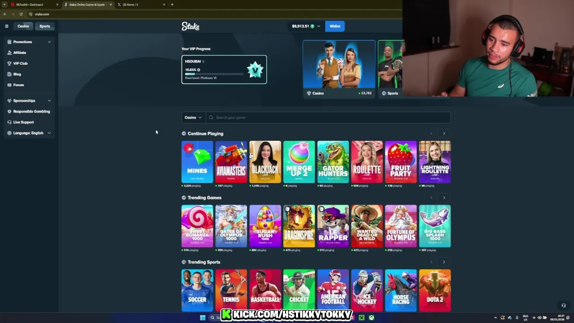Click the support chat icon at the bottom right

coord(564,306)
